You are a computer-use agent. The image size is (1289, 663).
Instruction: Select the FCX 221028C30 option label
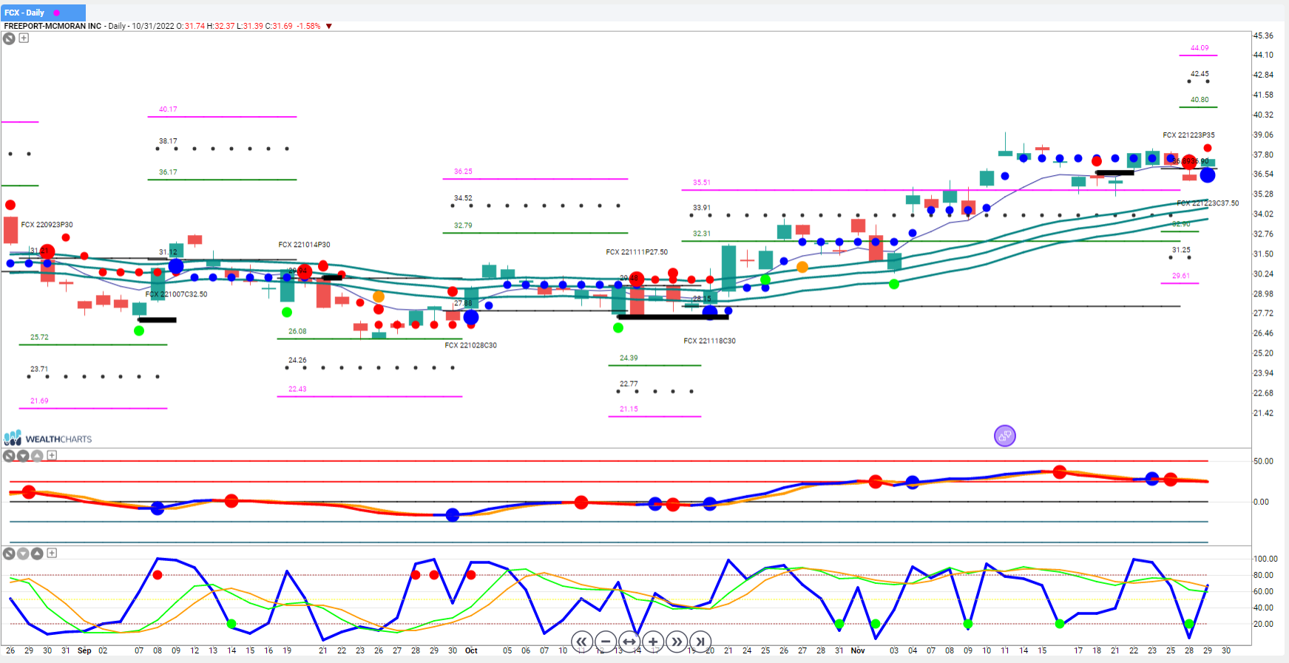tap(470, 345)
